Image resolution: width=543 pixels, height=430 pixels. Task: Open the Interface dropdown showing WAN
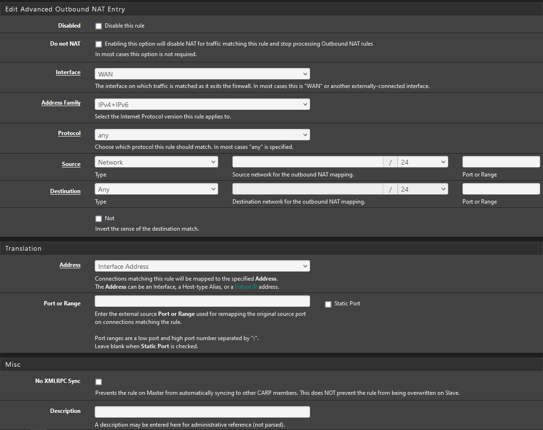coord(202,74)
